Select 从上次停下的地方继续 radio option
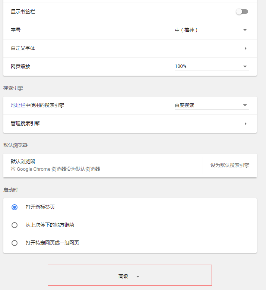The width and height of the screenshot is (266, 290). coord(15,225)
